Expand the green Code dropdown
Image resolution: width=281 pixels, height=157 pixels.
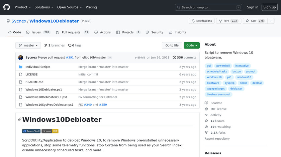pos(191,46)
